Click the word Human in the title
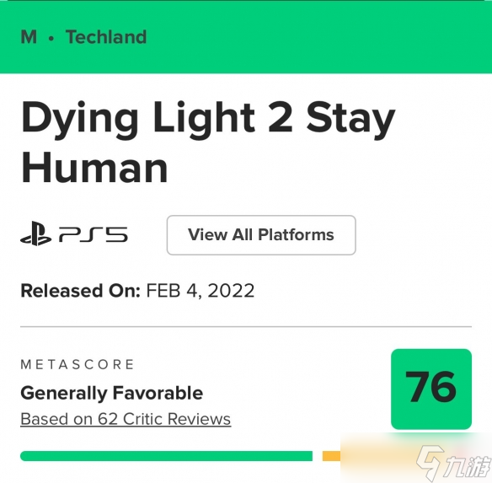Viewport: 492px width, 483px height. [x=94, y=168]
